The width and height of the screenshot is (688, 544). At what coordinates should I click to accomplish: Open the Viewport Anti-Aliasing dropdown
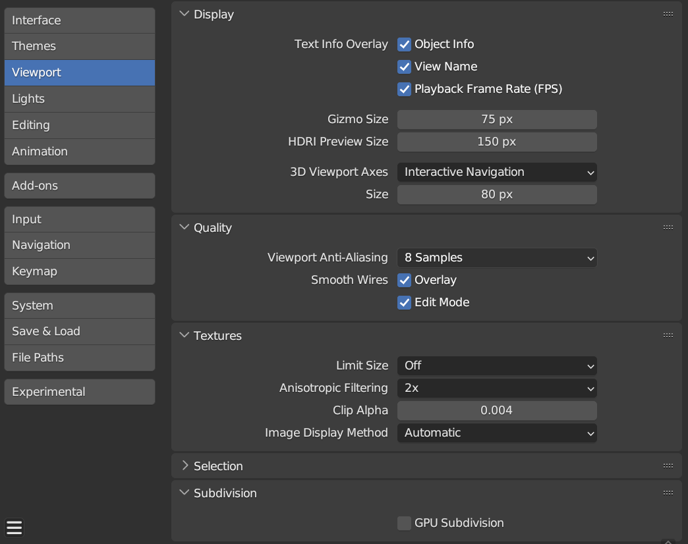click(497, 258)
